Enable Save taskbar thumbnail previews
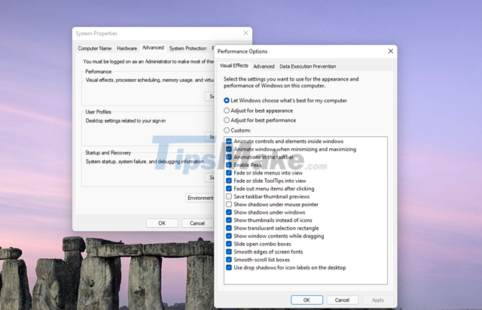This screenshot has width=482, height=310. (229, 196)
